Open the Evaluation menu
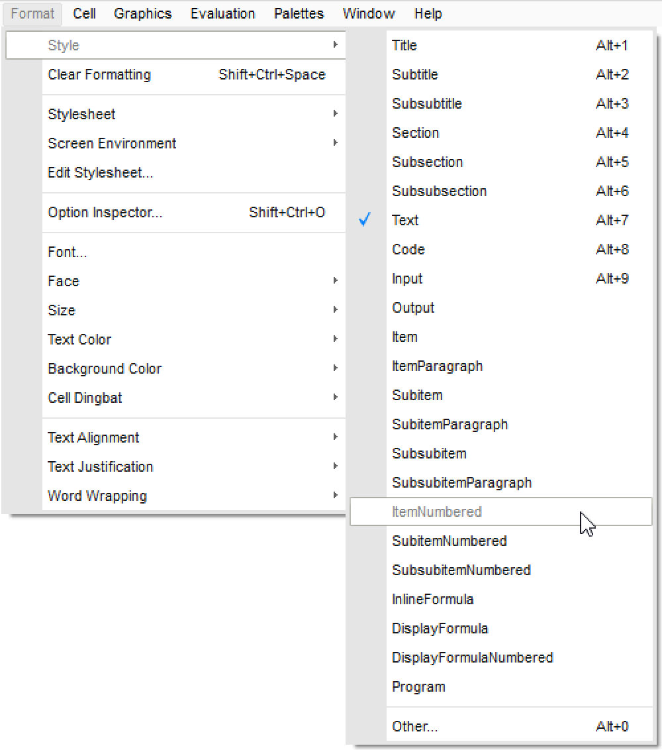662x750 pixels. pyautogui.click(x=222, y=14)
